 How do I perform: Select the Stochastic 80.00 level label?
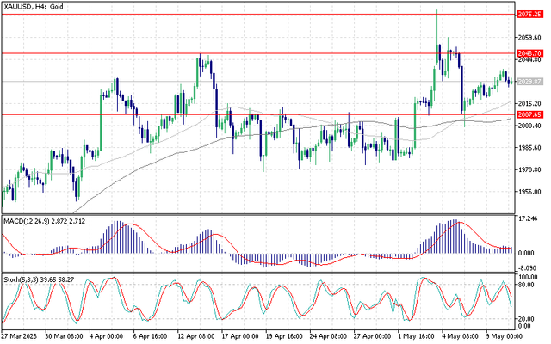(529, 290)
